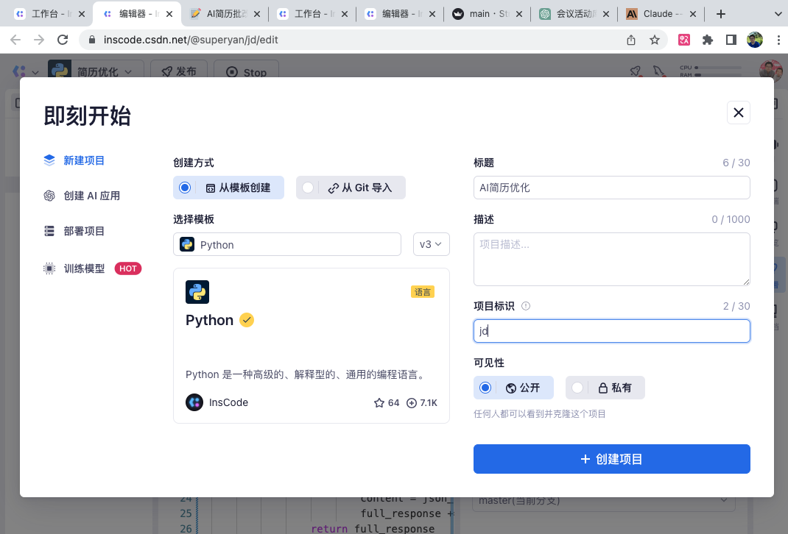Select the Python template card
The width and height of the screenshot is (788, 534).
[x=312, y=346]
